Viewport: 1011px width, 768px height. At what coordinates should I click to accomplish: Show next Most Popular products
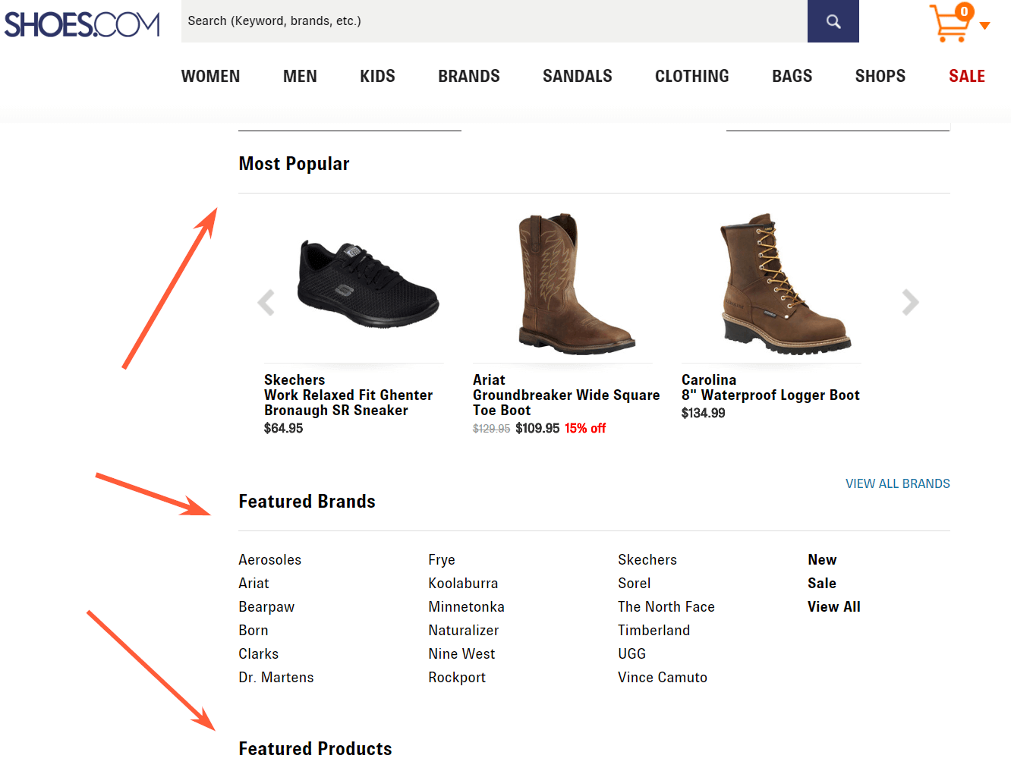pyautogui.click(x=910, y=302)
